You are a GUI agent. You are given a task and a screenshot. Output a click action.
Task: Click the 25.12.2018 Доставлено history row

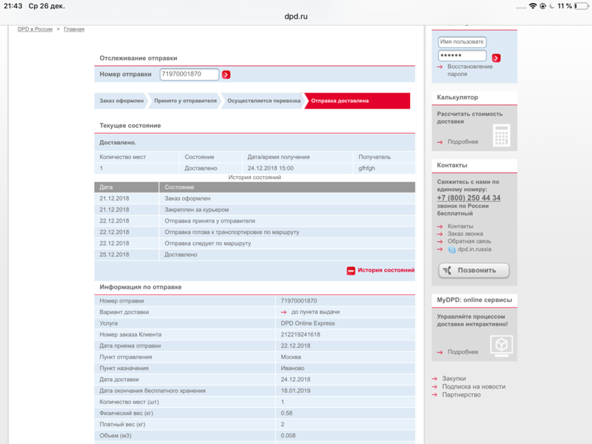[255, 255]
